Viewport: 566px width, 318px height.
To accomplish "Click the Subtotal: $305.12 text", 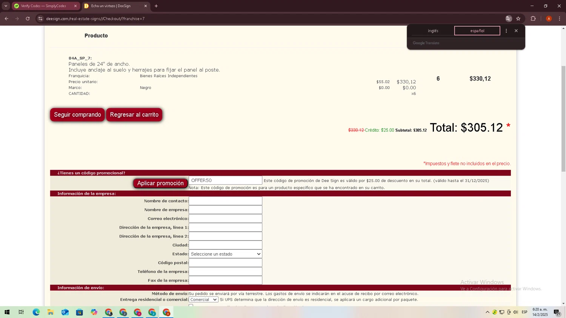I will (411, 130).
